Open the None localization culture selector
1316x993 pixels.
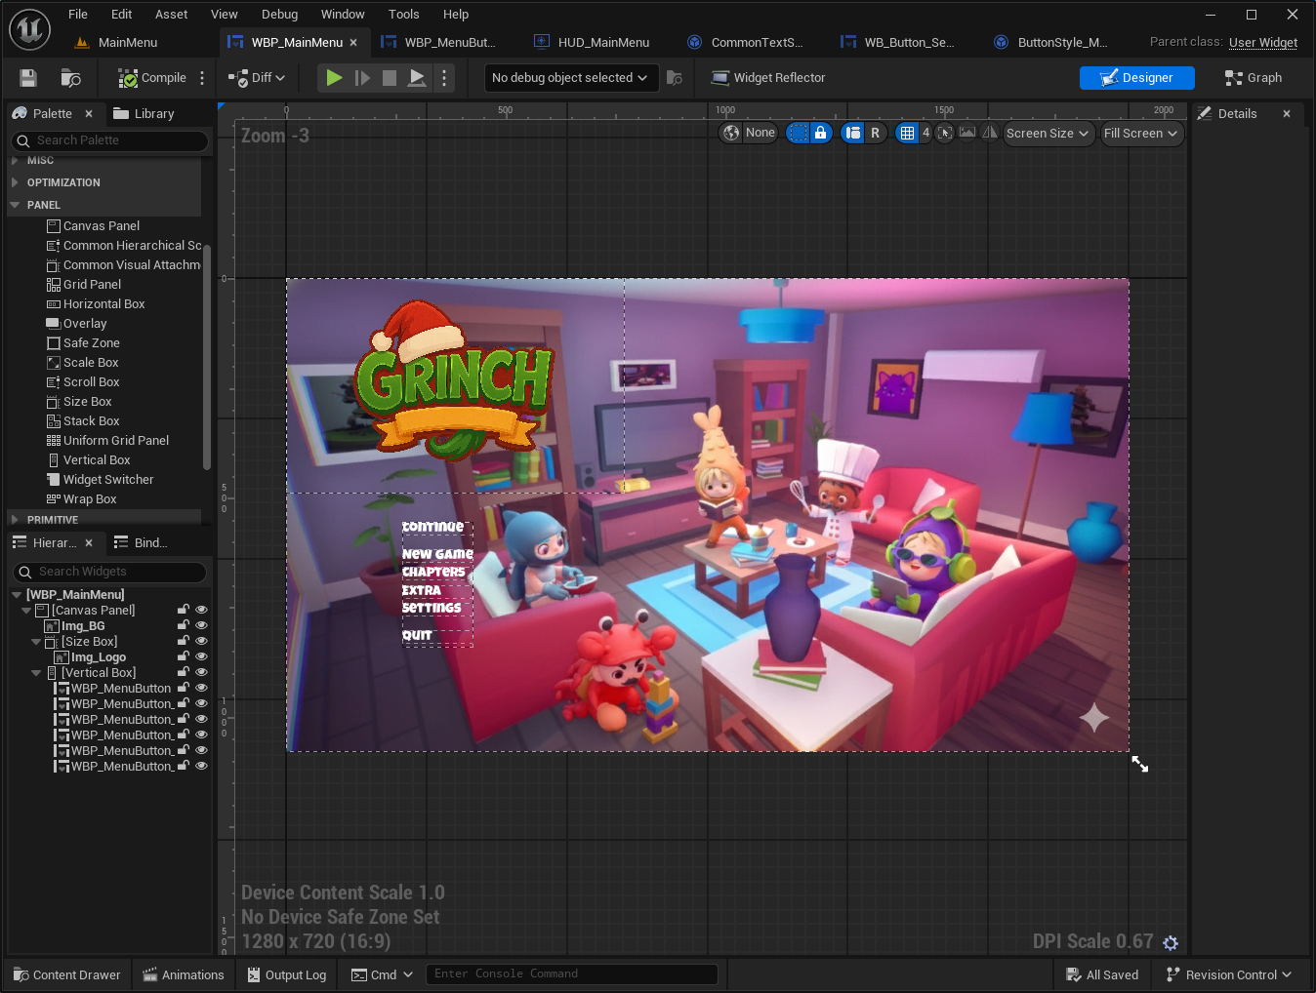tap(760, 133)
